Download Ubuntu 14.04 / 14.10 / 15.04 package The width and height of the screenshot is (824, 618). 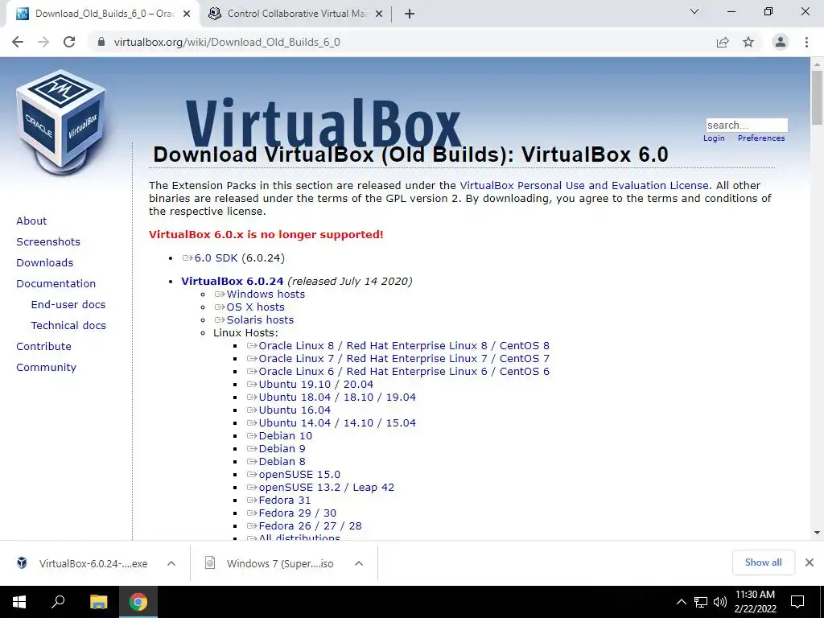(337, 423)
